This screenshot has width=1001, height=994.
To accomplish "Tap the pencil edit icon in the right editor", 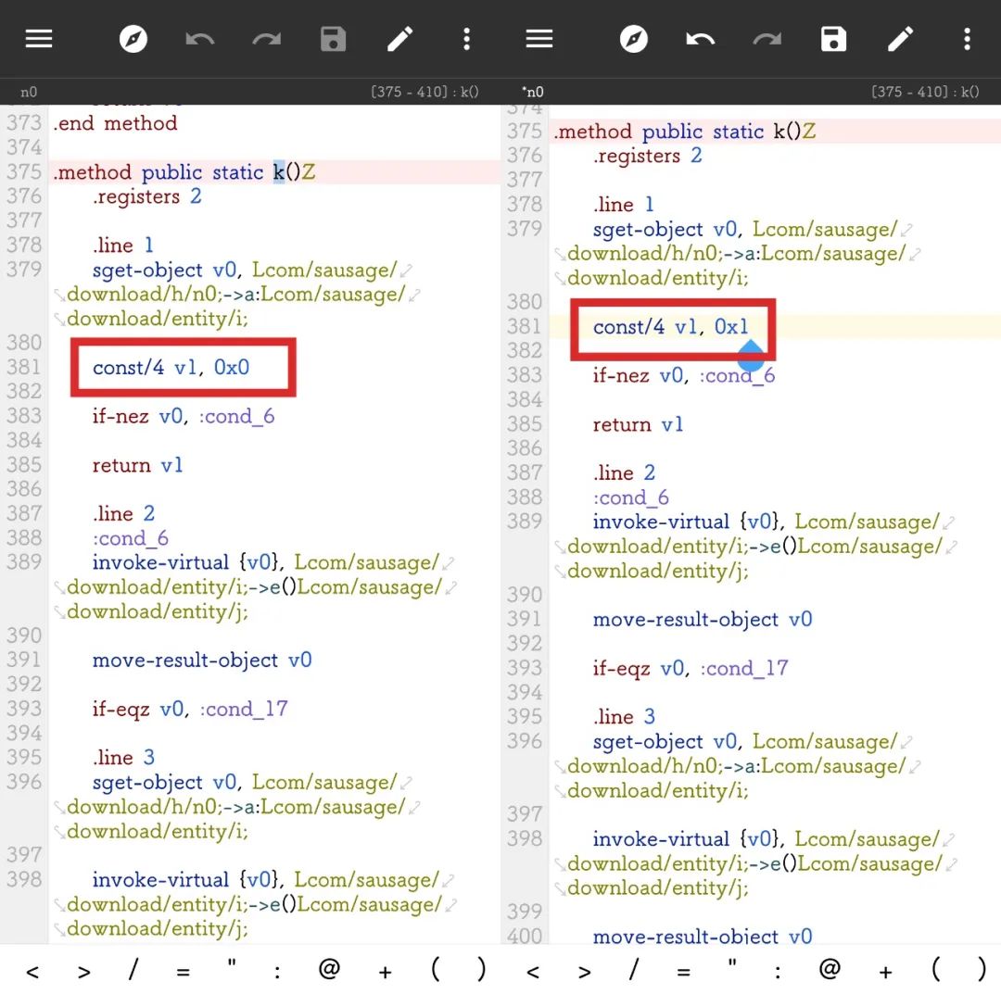I will 900,39.
